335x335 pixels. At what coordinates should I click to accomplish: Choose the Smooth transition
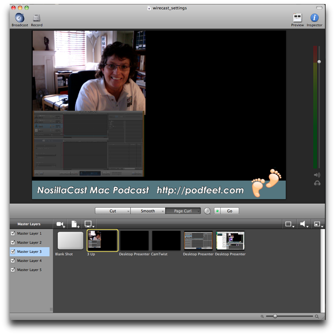(148, 211)
